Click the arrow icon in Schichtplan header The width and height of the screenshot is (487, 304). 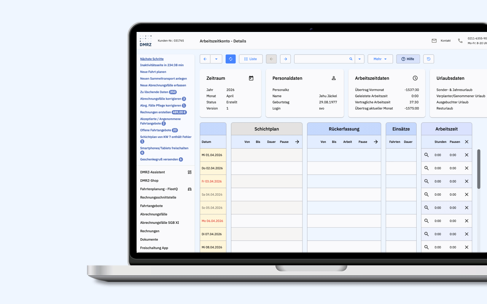(297, 142)
